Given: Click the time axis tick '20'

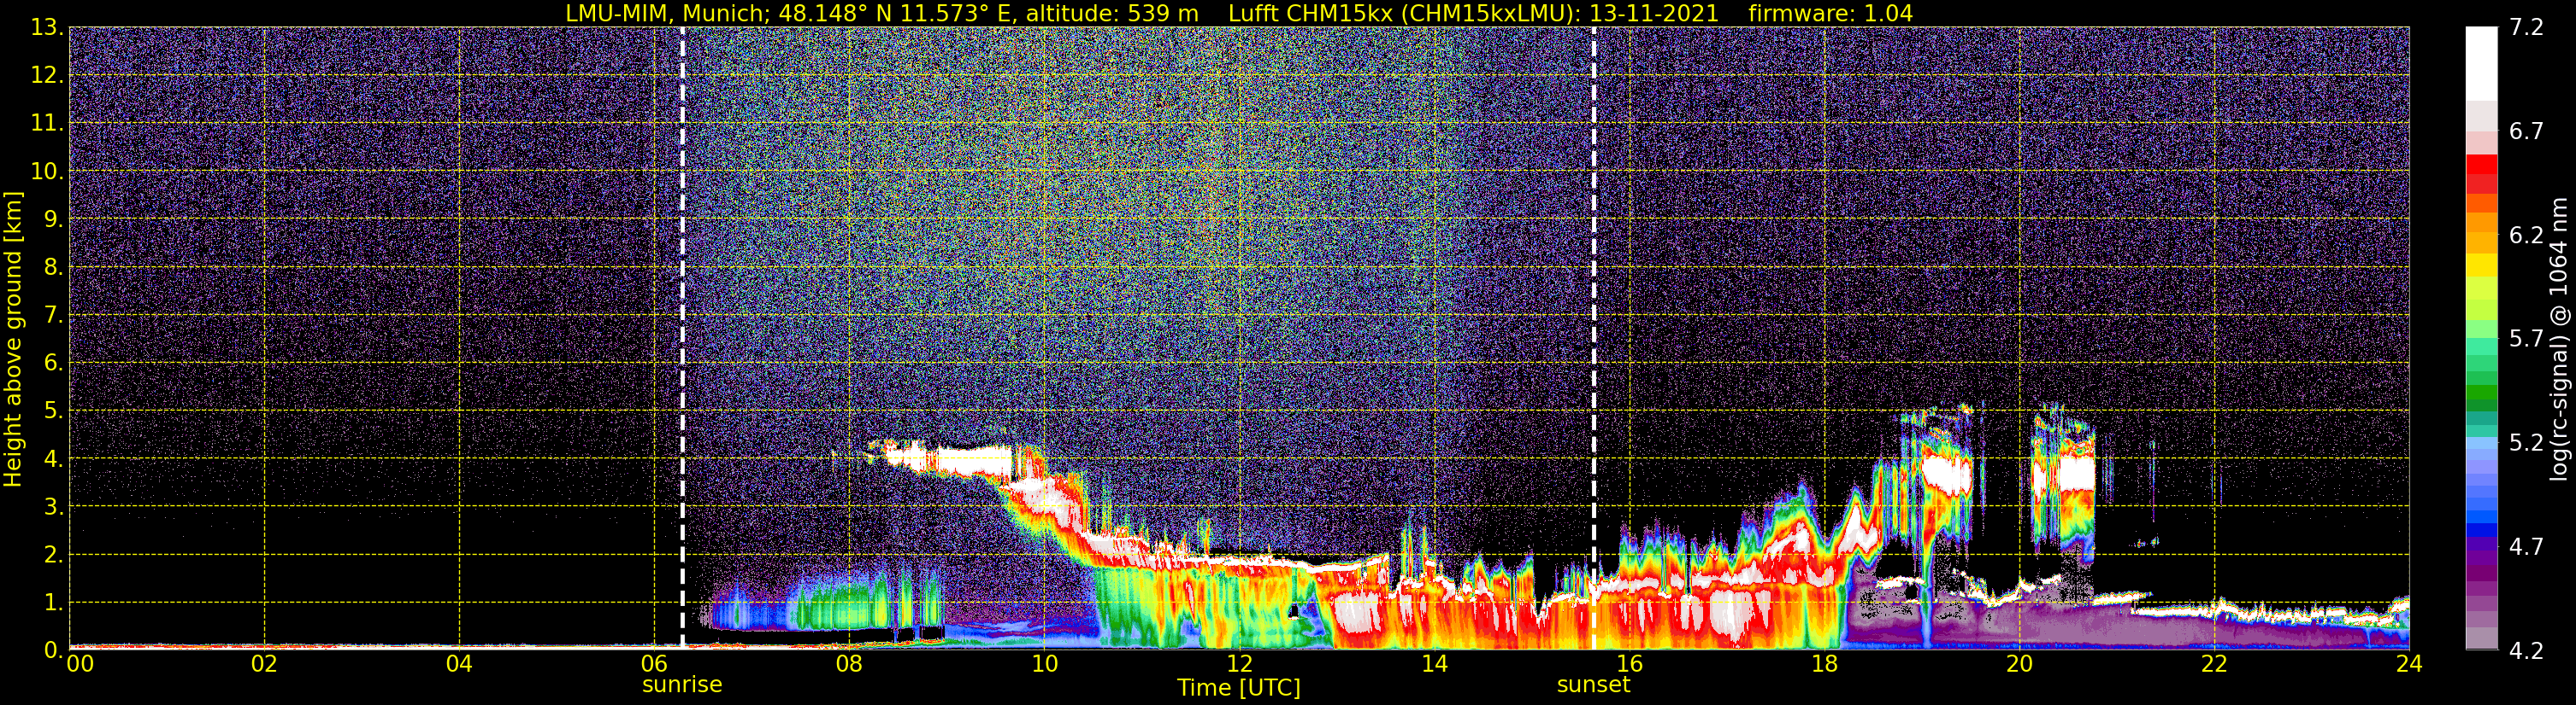Looking at the screenshot, I should (2019, 664).
